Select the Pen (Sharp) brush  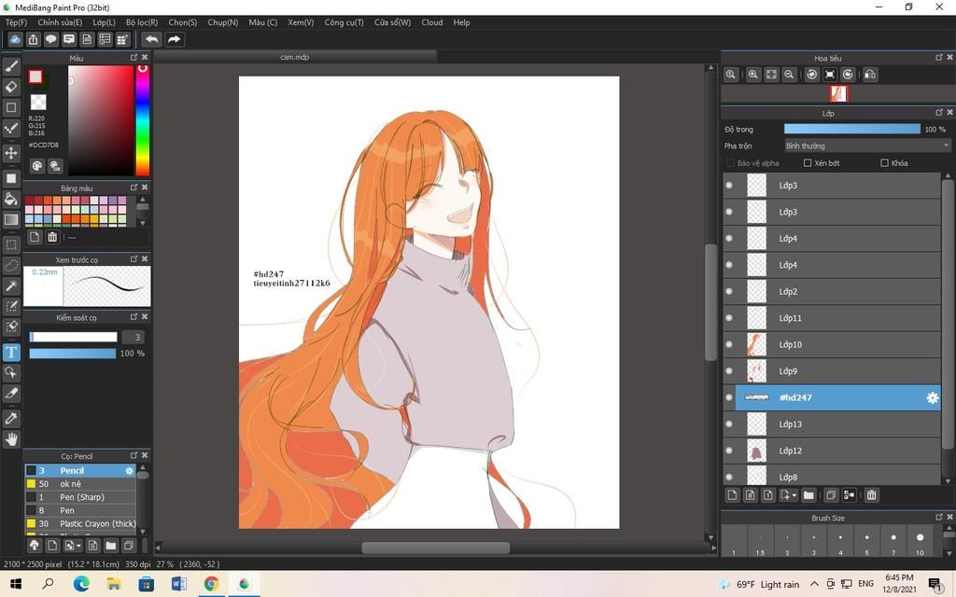80,497
